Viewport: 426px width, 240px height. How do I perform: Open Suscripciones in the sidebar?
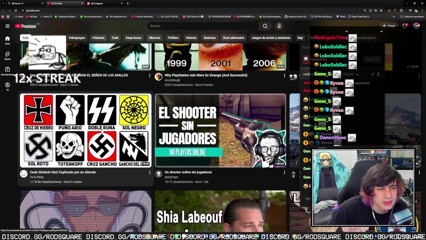coord(7,71)
